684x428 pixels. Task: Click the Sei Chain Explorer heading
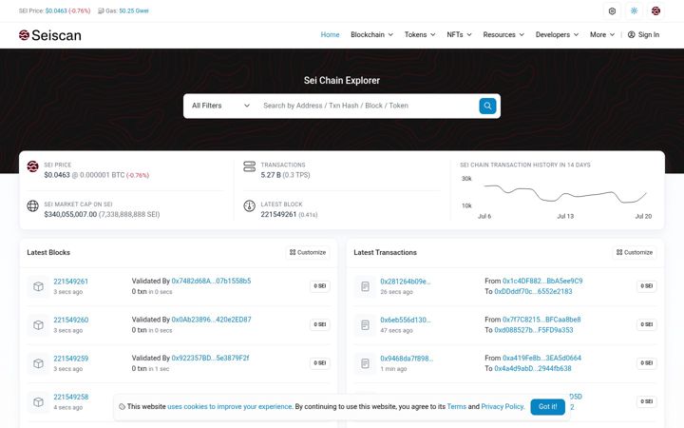[342, 80]
